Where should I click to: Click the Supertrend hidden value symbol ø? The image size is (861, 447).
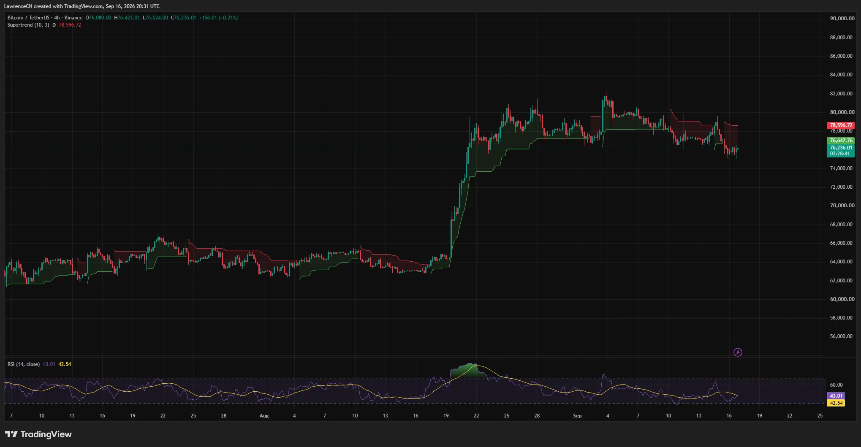54,25
